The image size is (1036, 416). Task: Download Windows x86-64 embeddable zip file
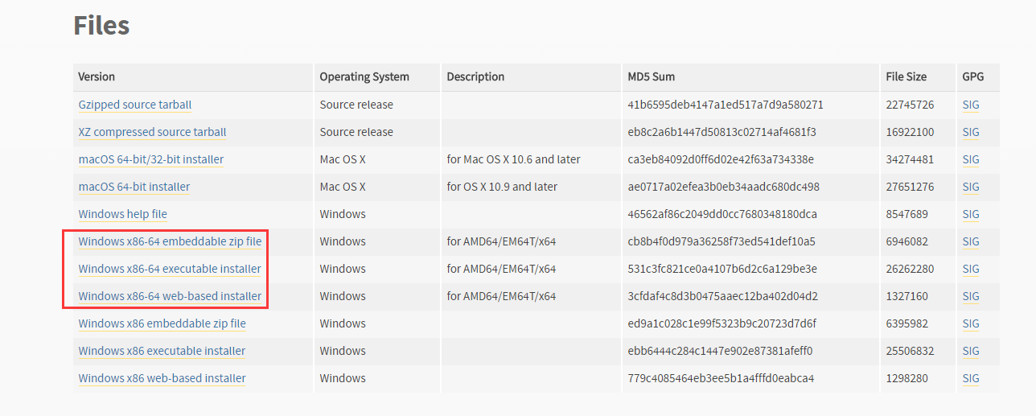[170, 241]
